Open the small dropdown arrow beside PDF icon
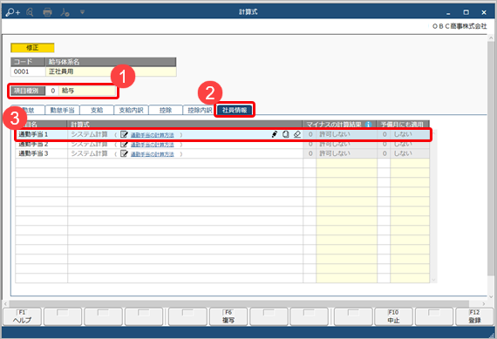The height and width of the screenshot is (339, 497). (x=82, y=12)
